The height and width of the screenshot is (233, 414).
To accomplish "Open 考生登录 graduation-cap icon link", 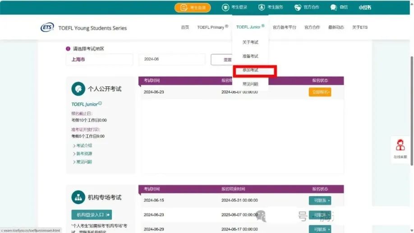I will (x=234, y=7).
